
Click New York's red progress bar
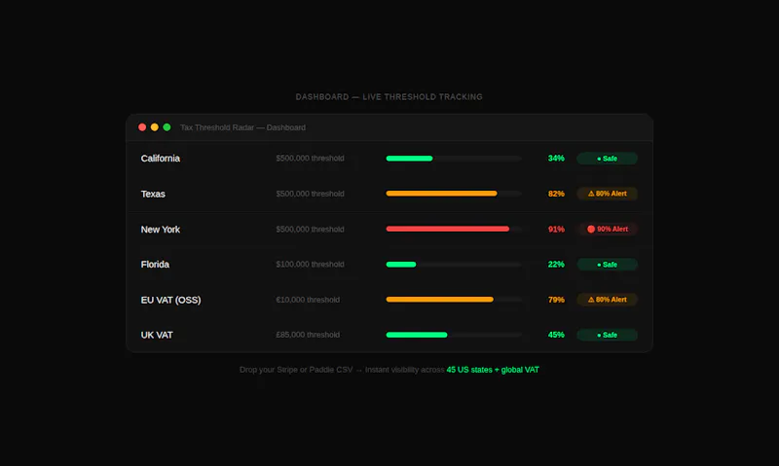coord(448,229)
